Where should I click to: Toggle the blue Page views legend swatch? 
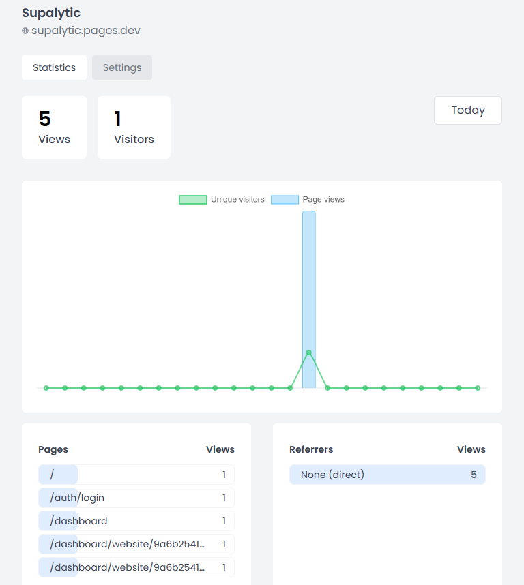point(285,200)
